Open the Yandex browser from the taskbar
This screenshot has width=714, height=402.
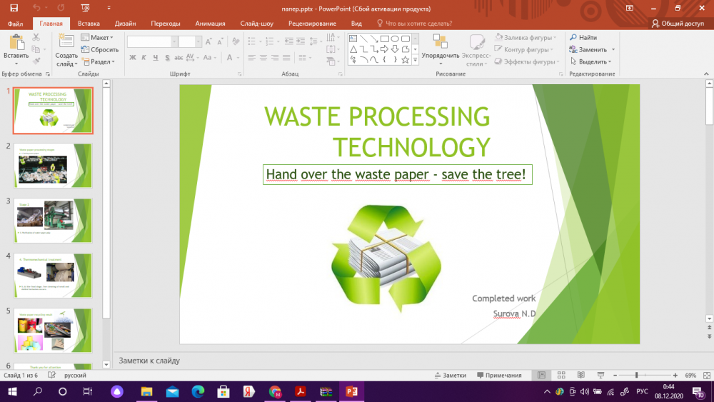tap(248, 391)
